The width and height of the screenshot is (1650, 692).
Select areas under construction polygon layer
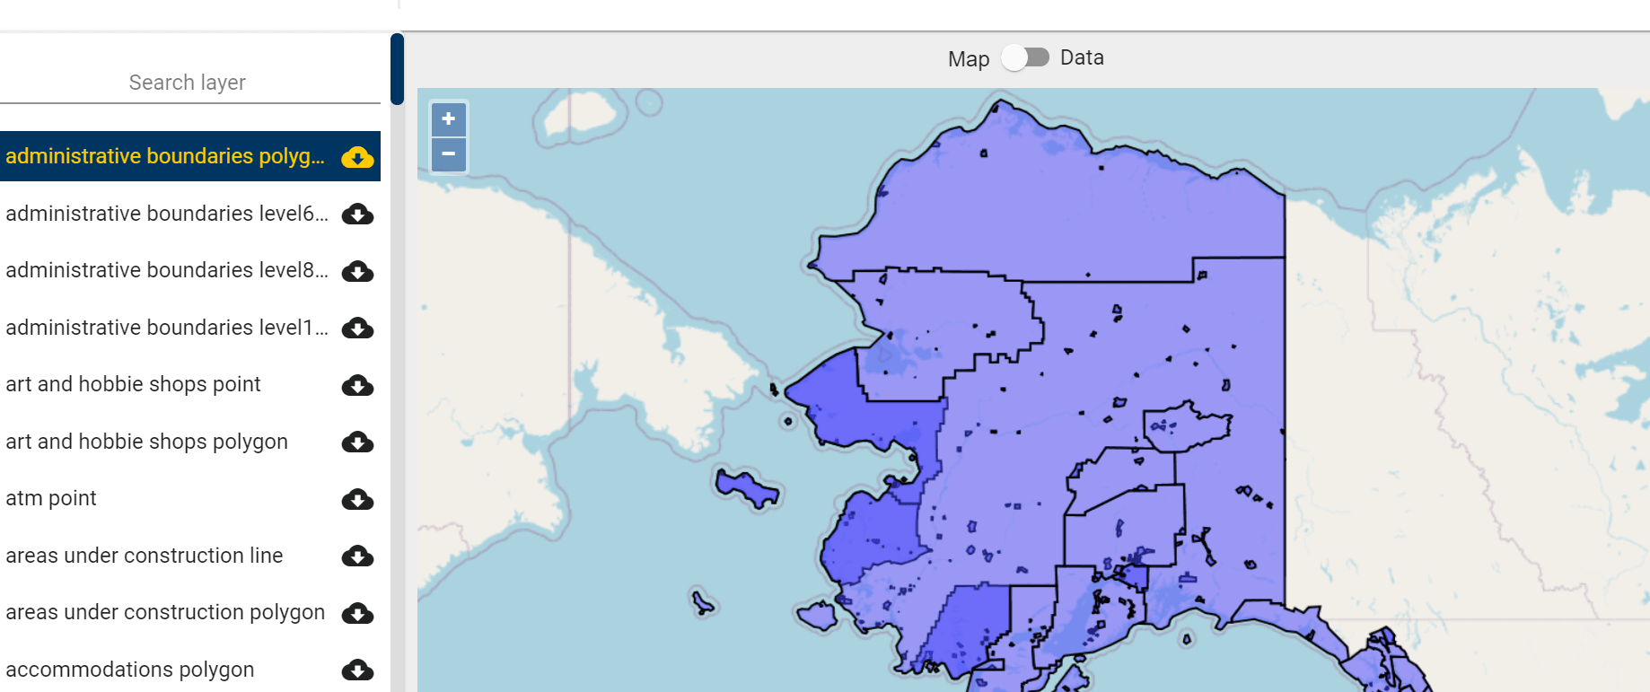point(165,612)
